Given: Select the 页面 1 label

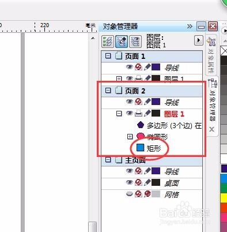Looking at the screenshot, I should tap(135, 56).
